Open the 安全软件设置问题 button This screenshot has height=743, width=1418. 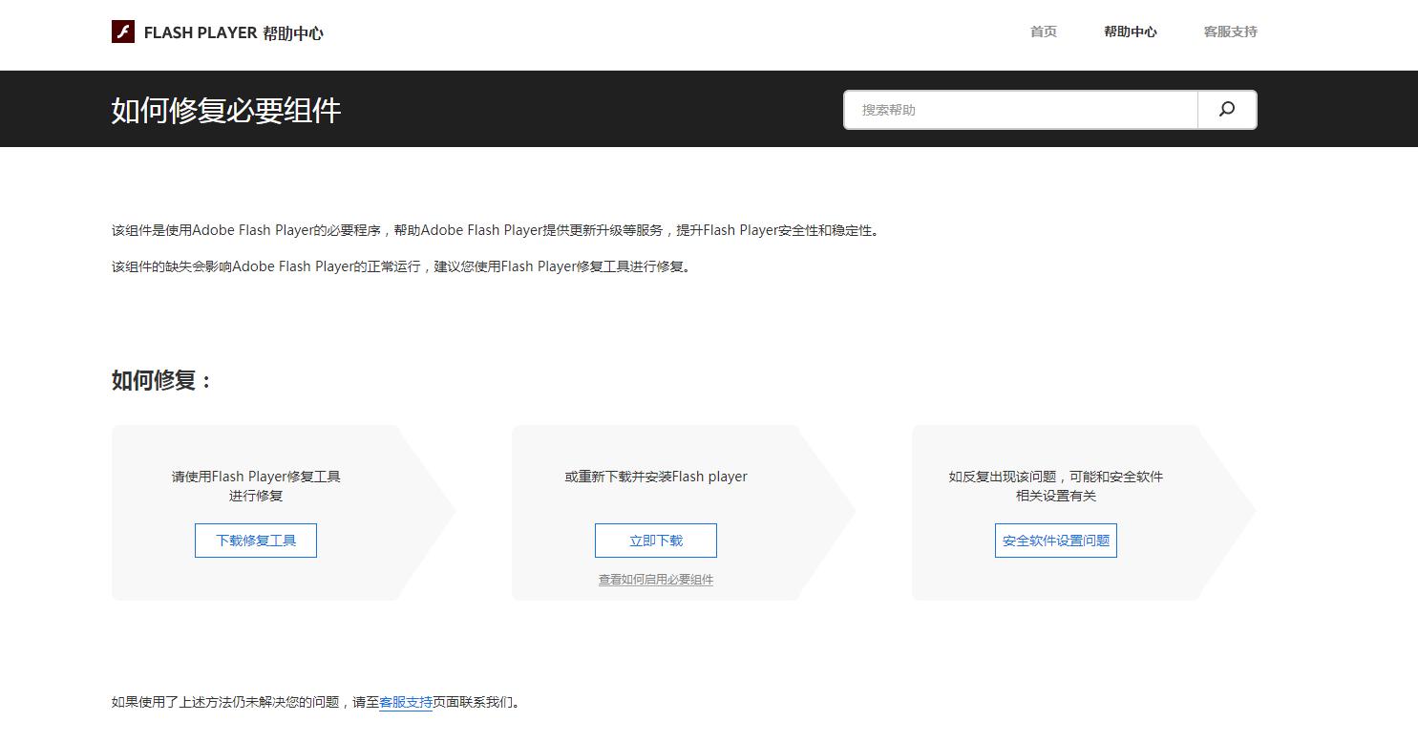(1055, 541)
